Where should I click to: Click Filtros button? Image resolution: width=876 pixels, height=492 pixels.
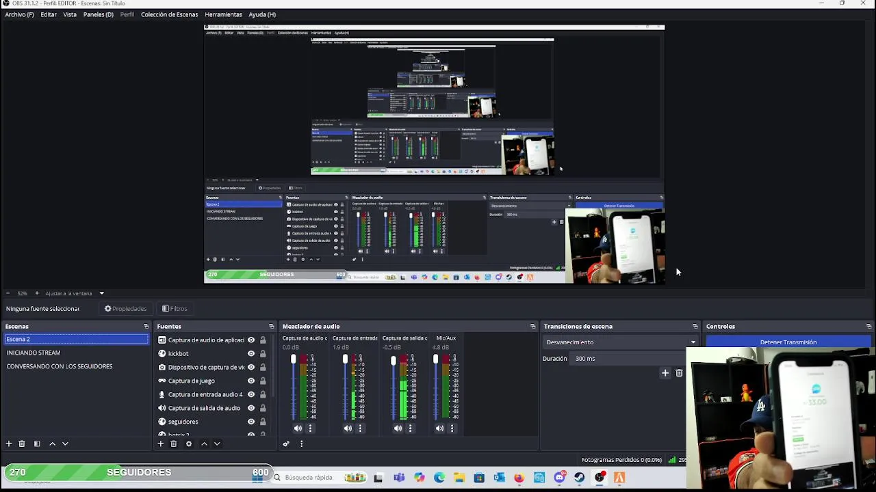coord(175,308)
